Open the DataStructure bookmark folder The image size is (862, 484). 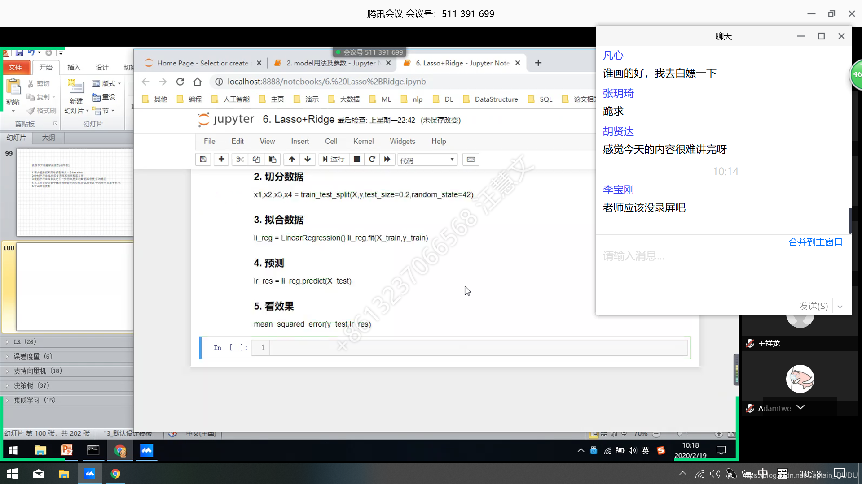490,99
